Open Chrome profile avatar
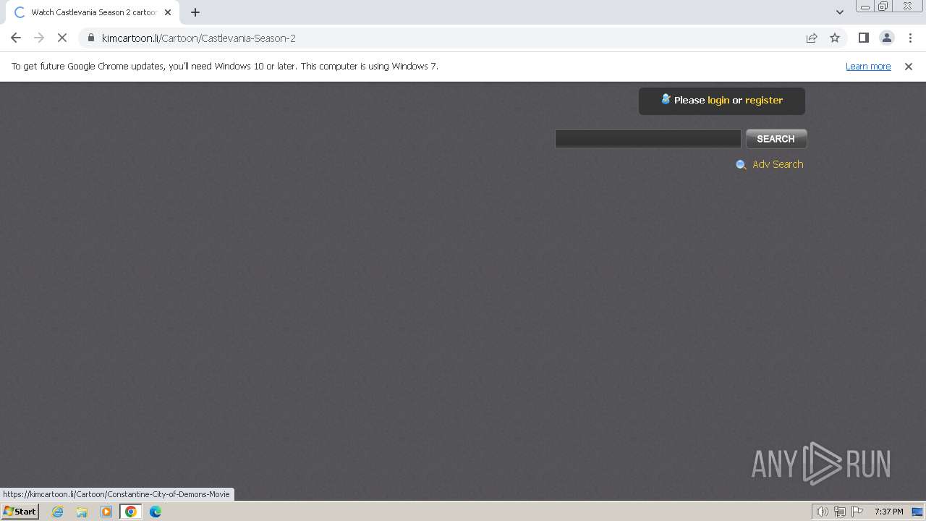This screenshot has height=521, width=926. click(x=886, y=38)
